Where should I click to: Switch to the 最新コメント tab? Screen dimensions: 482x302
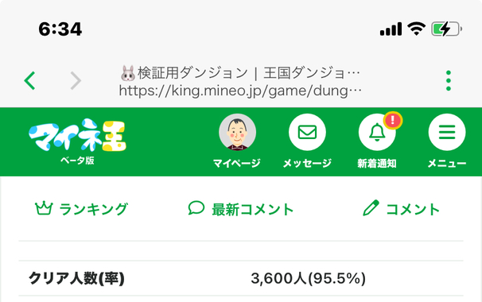[x=241, y=209]
